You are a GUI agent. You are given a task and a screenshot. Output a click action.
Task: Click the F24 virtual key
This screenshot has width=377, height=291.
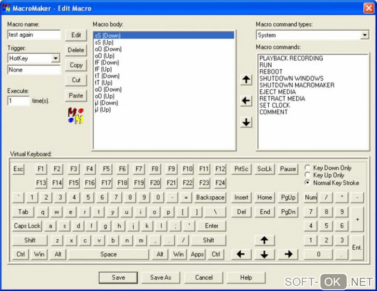tap(220, 183)
